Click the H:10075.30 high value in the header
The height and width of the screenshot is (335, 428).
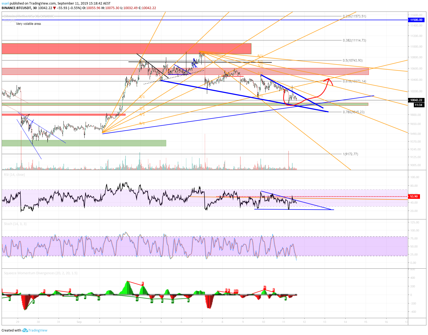pyautogui.click(x=110, y=8)
